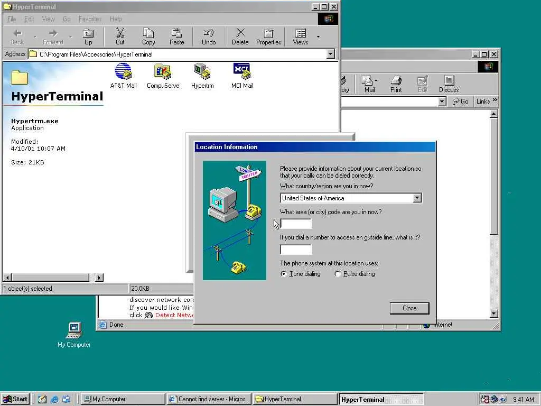Viewport: 541px width, 406px height.
Task: Open the File menu
Action: [12, 19]
